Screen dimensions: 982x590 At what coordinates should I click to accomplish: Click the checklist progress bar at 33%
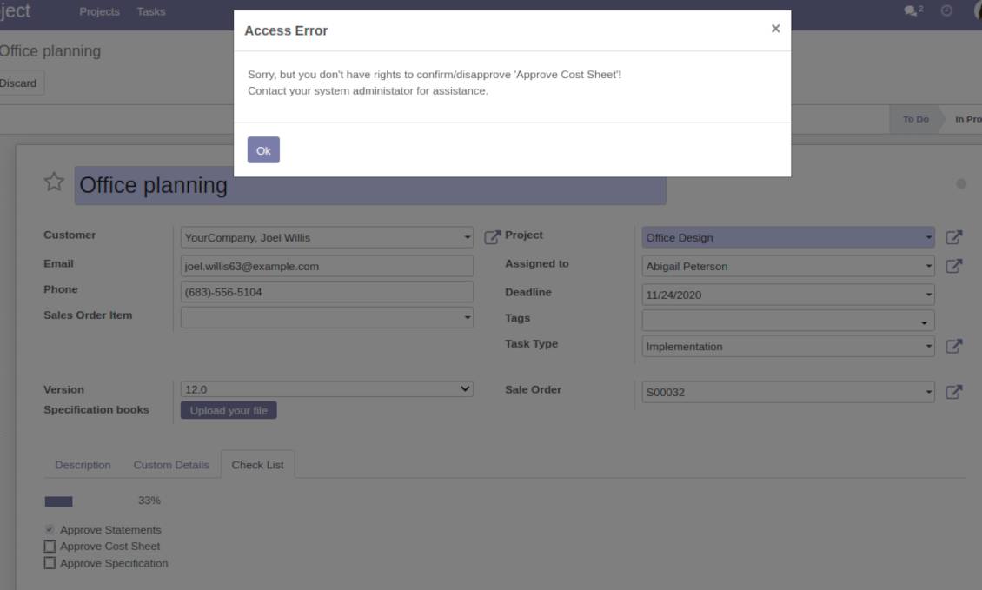tap(59, 501)
